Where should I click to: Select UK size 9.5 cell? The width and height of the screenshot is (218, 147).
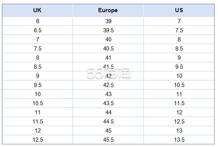pos(37,85)
